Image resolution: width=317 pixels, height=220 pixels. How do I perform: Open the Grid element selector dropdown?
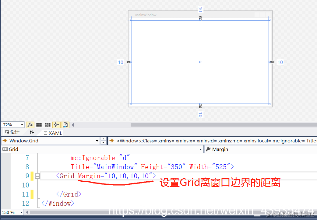pos(200,149)
